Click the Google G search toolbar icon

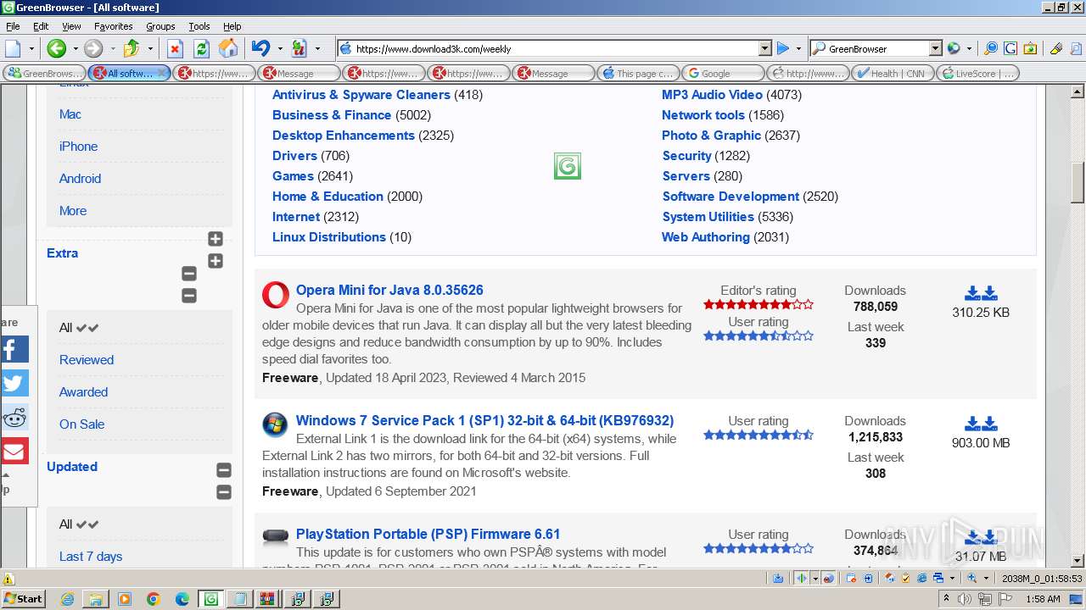tap(1010, 48)
